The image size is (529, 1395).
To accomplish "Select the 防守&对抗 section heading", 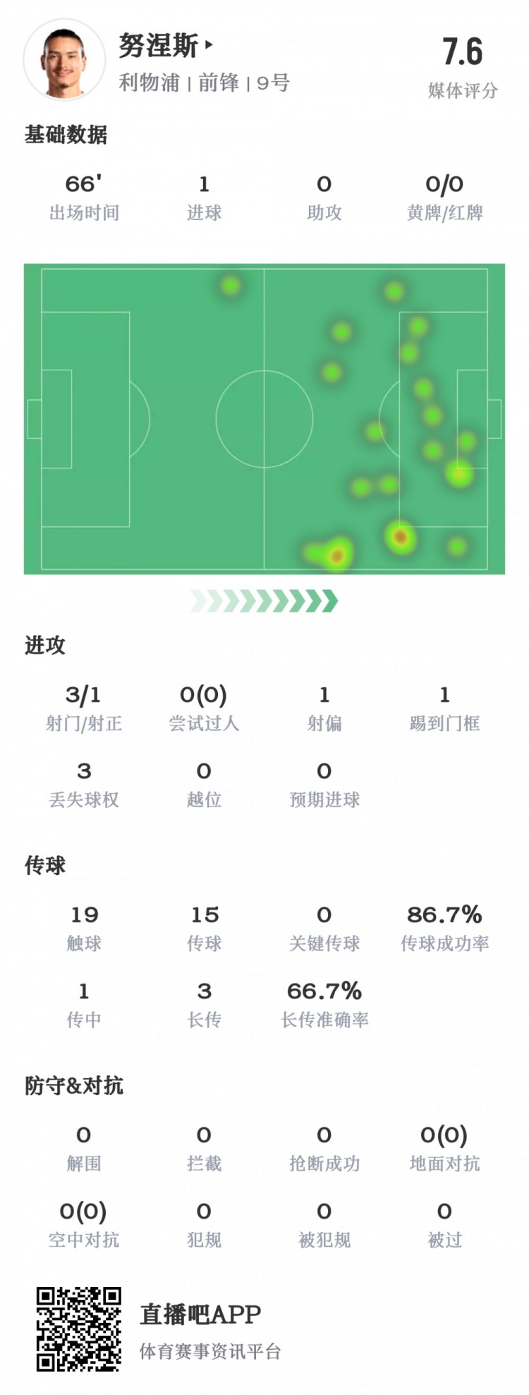I will pos(73,1085).
